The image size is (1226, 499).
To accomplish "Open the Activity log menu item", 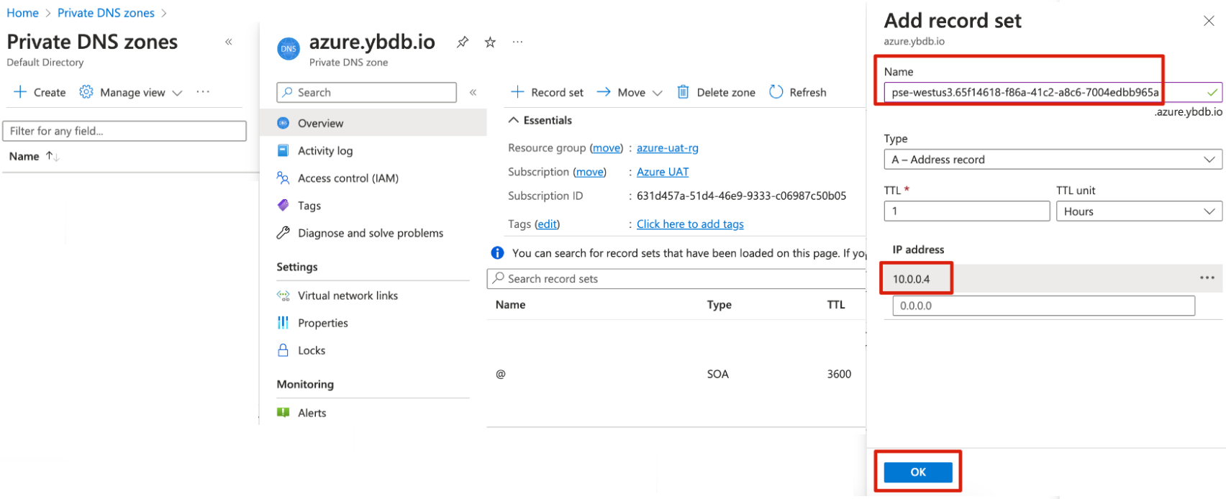I will (325, 150).
